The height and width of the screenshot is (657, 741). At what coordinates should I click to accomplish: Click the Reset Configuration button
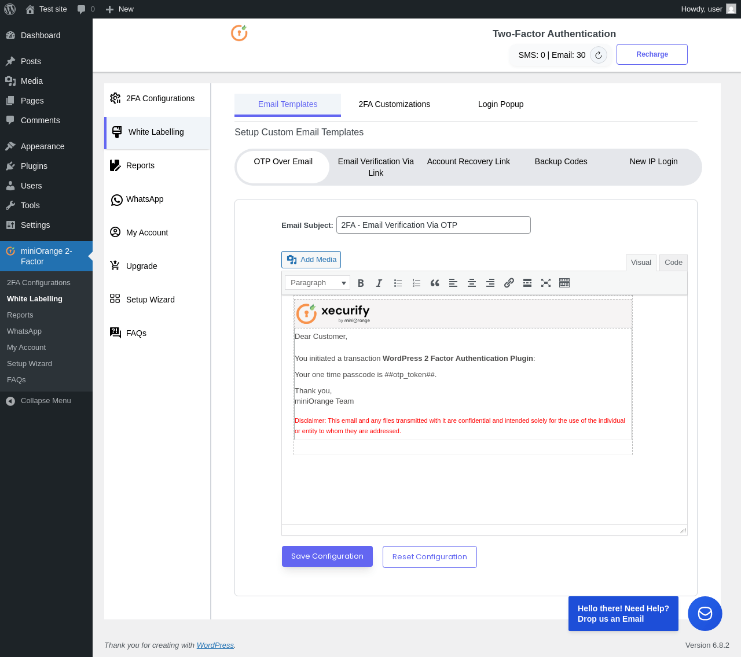click(x=430, y=557)
